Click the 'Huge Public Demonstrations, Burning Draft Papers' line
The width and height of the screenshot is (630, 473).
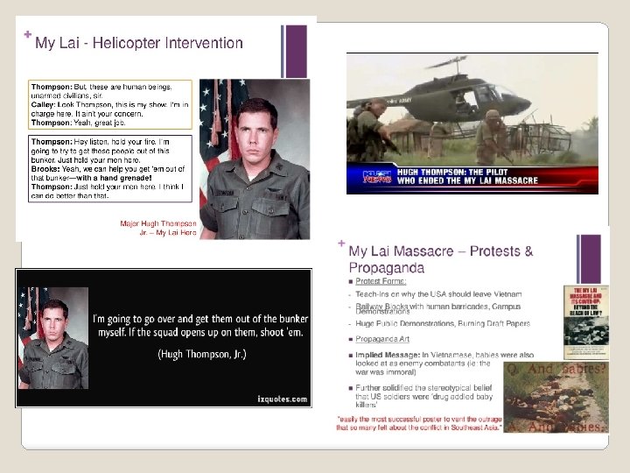point(443,323)
